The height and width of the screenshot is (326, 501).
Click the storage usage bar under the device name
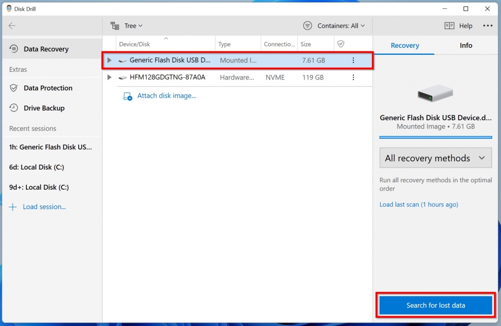coord(435,137)
